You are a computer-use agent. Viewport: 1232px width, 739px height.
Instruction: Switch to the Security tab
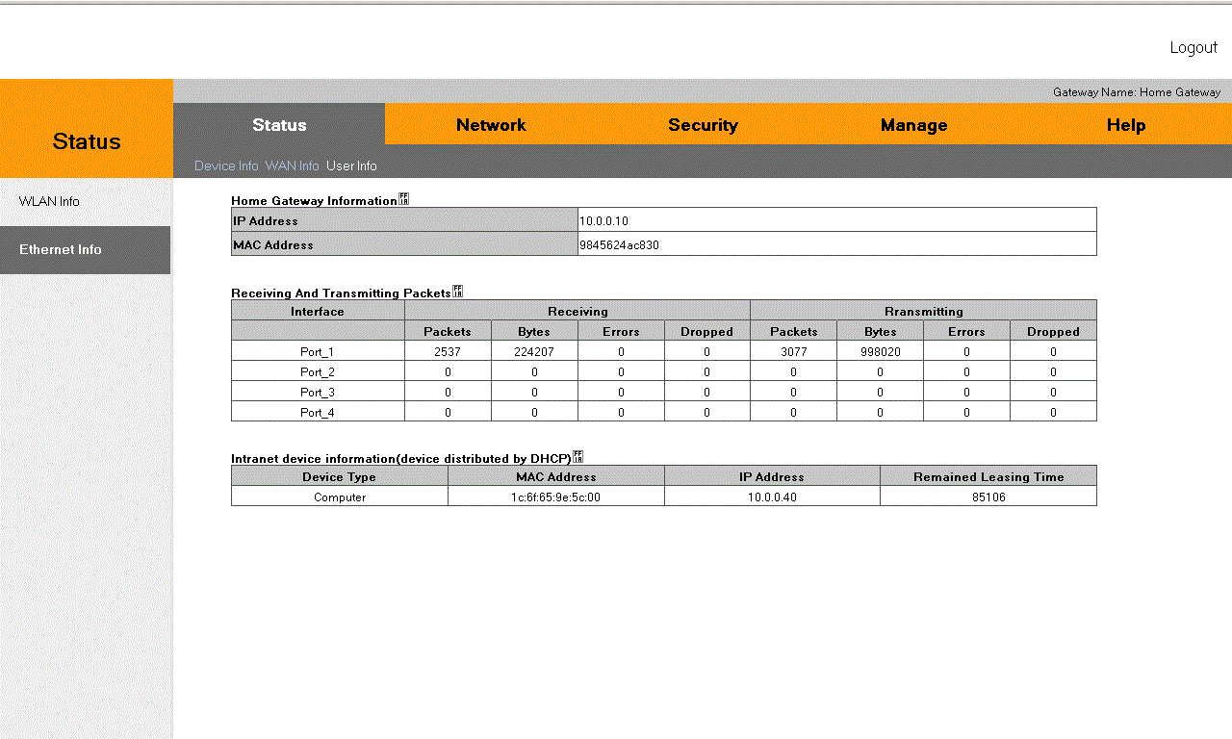[x=703, y=125]
